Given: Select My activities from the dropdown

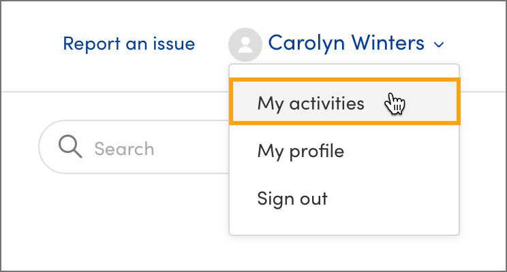Looking at the screenshot, I should click(x=345, y=101).
